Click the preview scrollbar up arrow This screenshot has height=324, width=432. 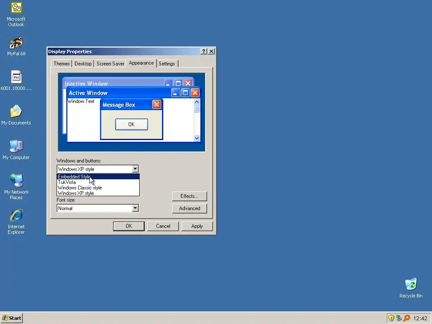click(x=197, y=102)
